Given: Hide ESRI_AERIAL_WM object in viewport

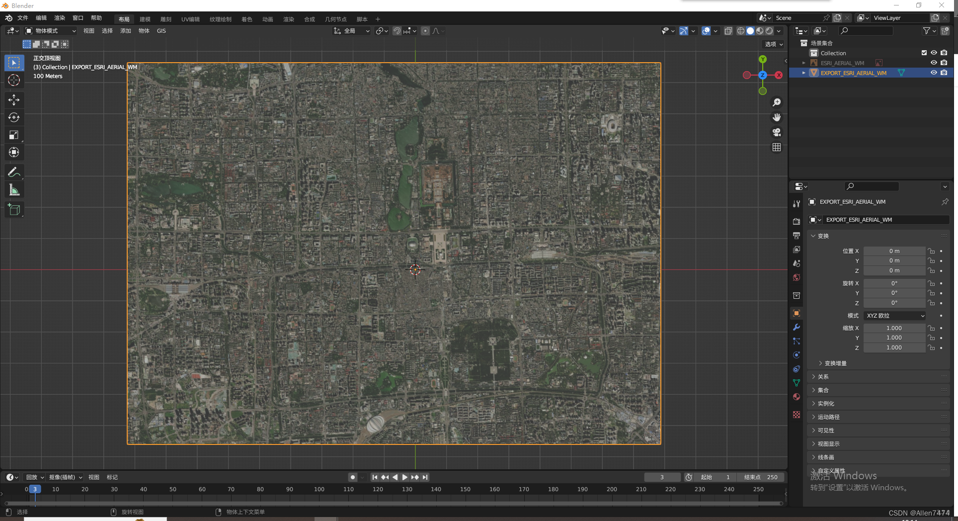Looking at the screenshot, I should point(934,63).
